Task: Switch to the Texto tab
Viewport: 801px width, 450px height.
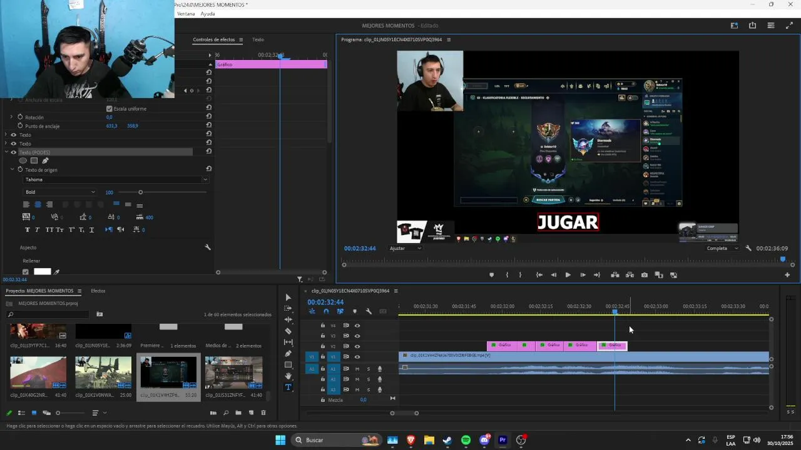Action: coord(258,40)
